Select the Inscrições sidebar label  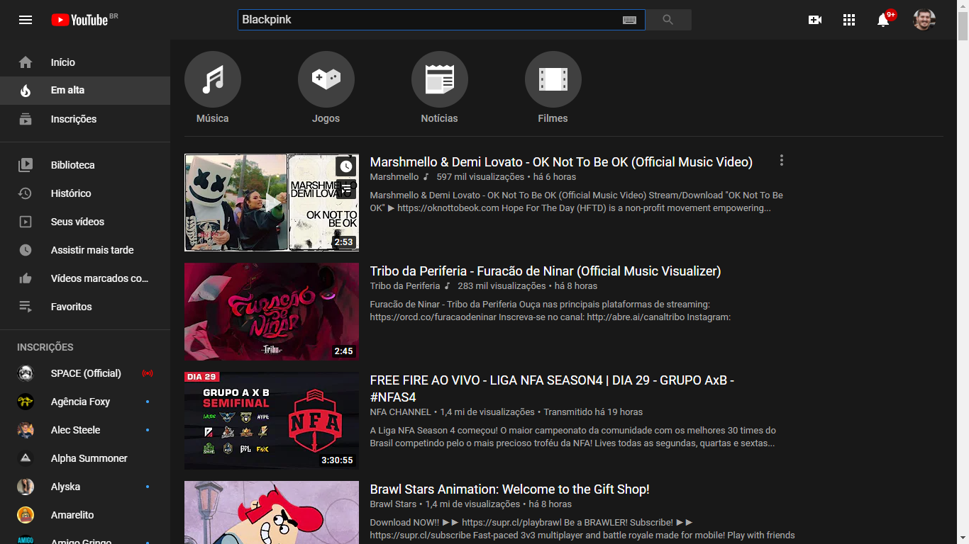tap(74, 119)
